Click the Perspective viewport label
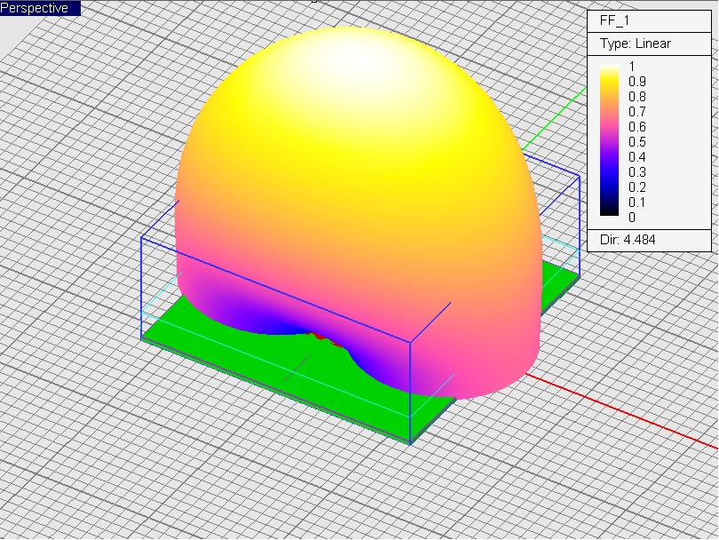The width and height of the screenshot is (719, 540). point(36,8)
